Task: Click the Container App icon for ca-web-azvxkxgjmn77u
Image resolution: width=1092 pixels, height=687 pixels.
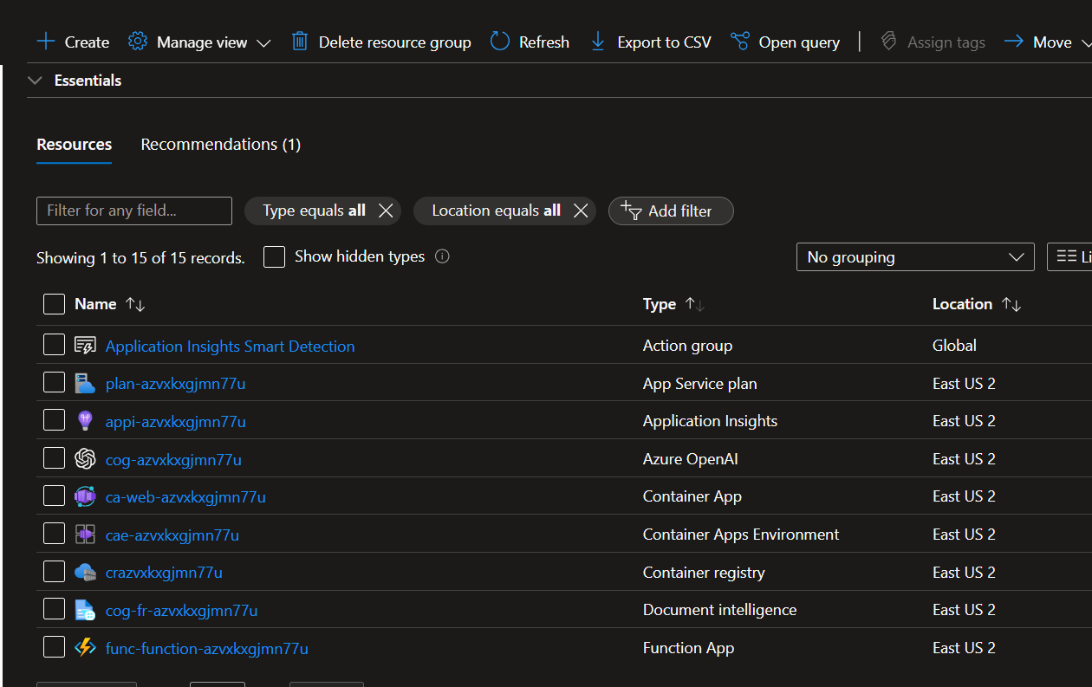Action: point(85,496)
